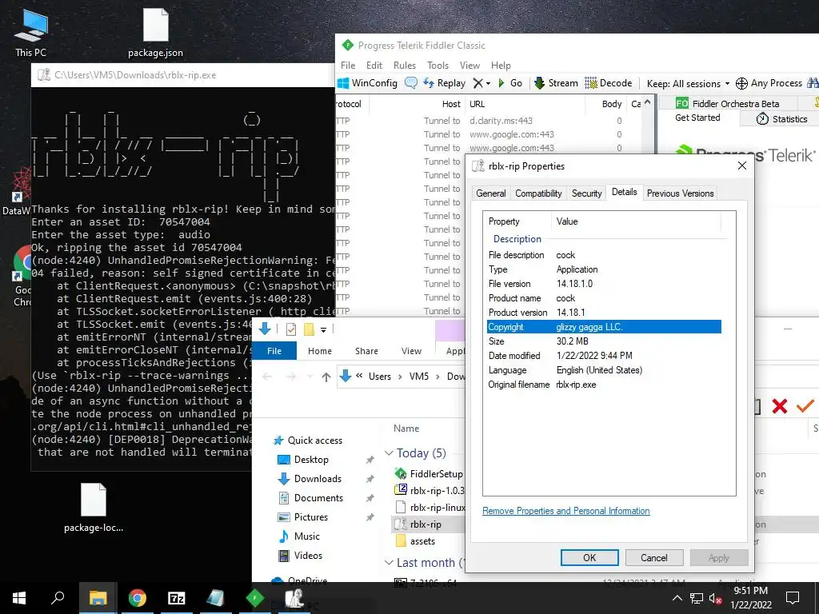
Task: Open Fiddler File menu
Action: tap(348, 66)
